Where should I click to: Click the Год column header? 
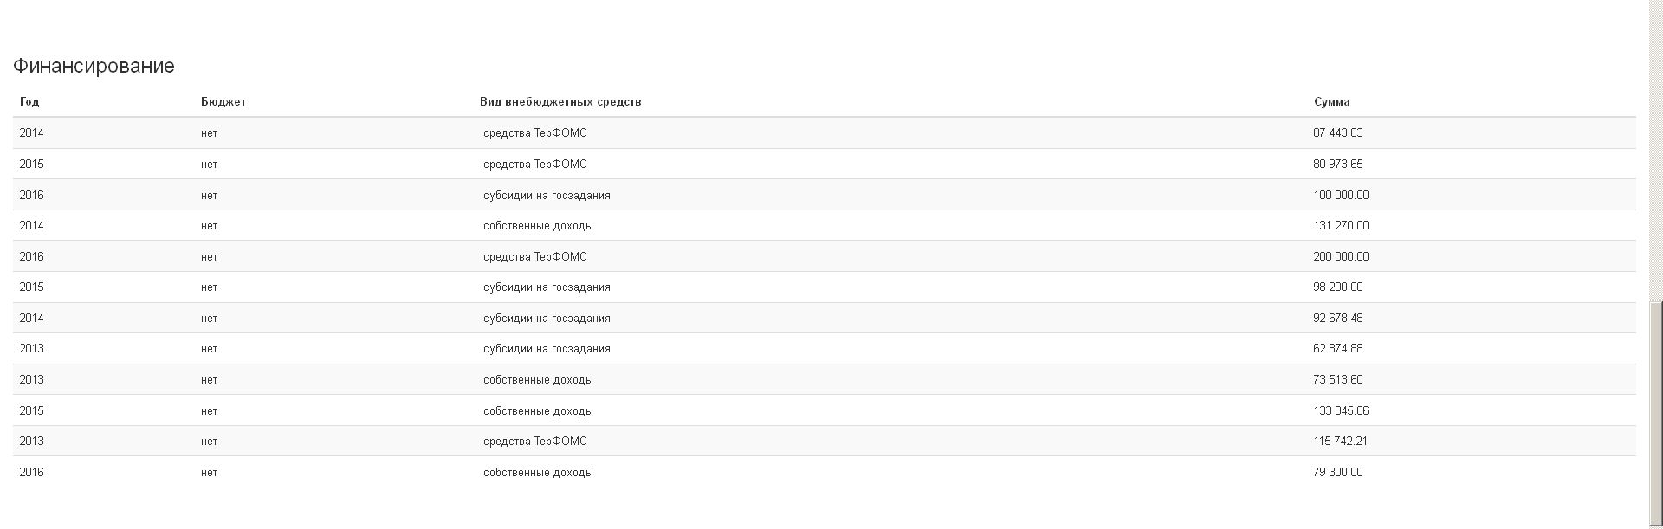click(29, 101)
